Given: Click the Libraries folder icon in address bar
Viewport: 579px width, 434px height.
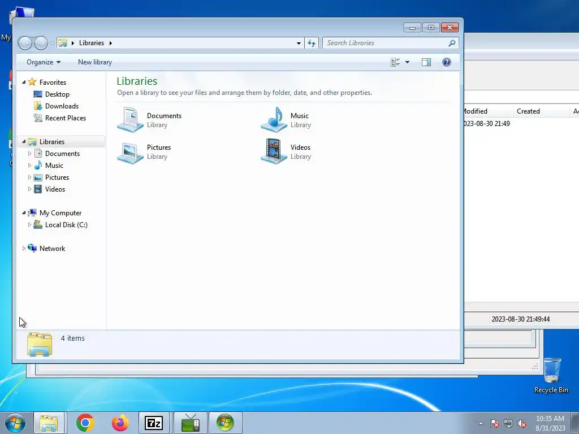Looking at the screenshot, I should coord(63,43).
